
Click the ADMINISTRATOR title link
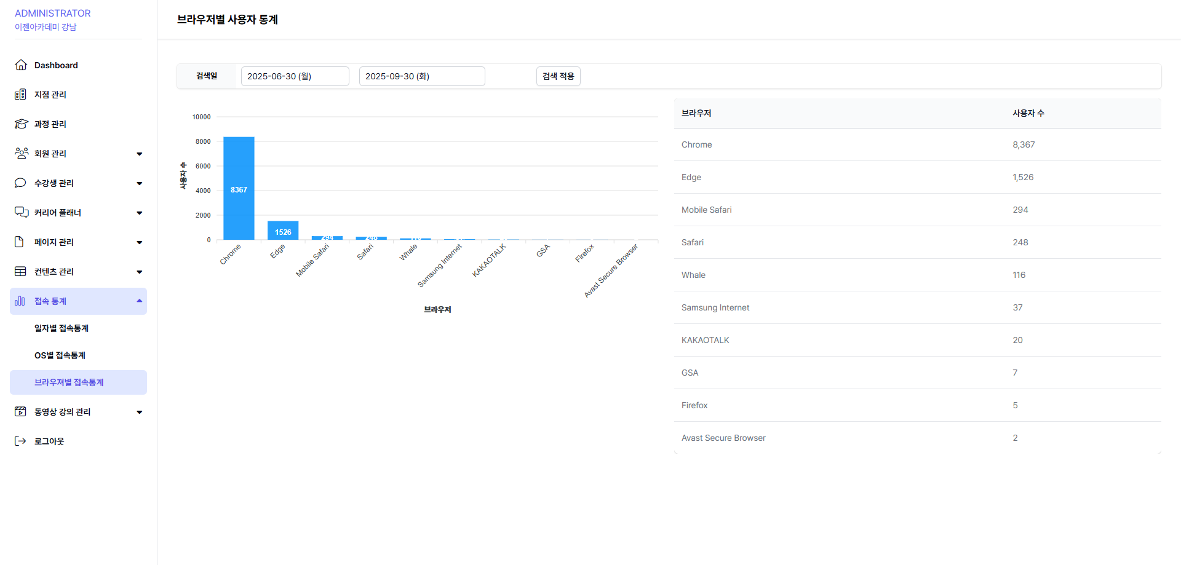point(52,14)
